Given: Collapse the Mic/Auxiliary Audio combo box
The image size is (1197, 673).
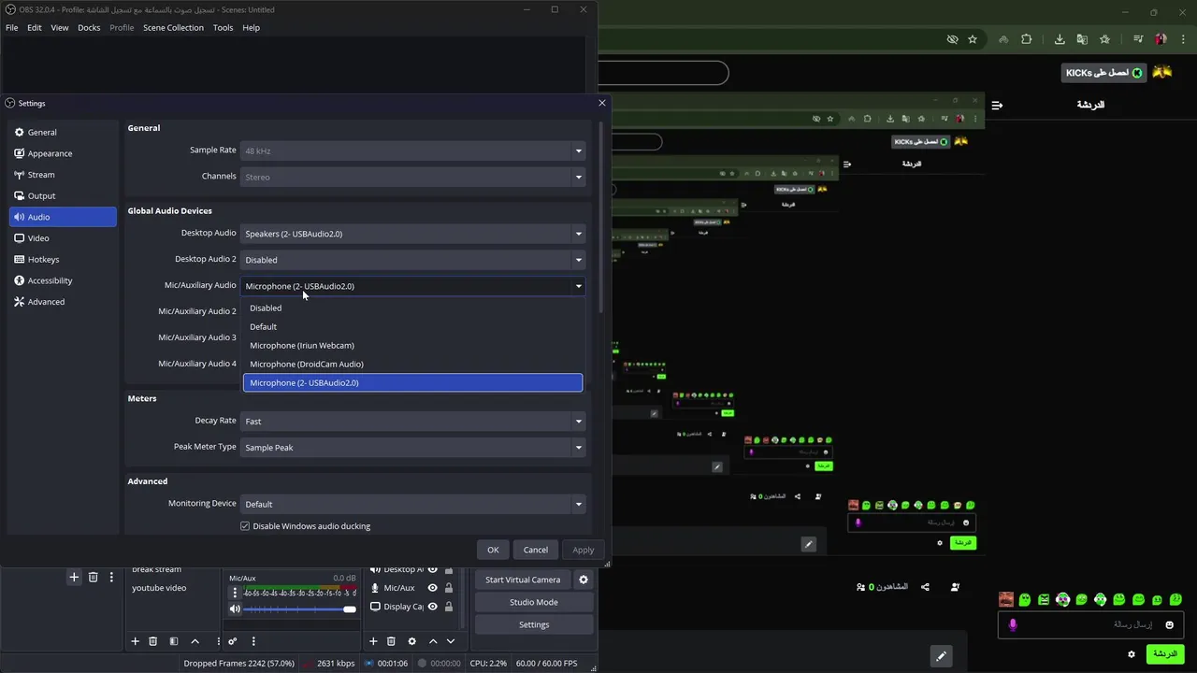Looking at the screenshot, I should point(412,286).
